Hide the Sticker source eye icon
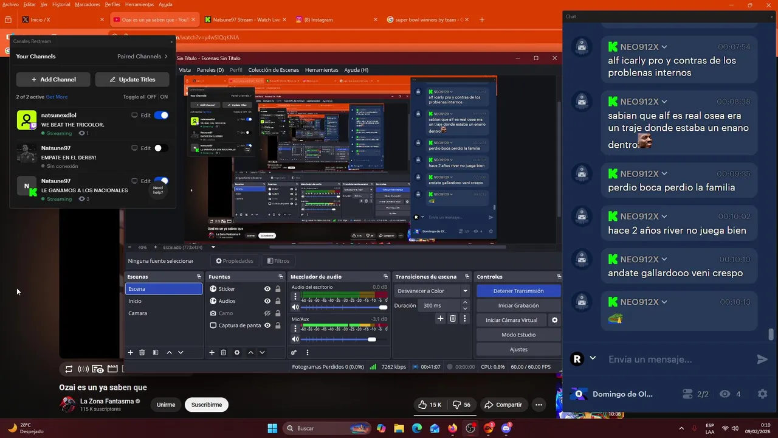Image resolution: width=778 pixels, height=438 pixels. click(x=267, y=289)
